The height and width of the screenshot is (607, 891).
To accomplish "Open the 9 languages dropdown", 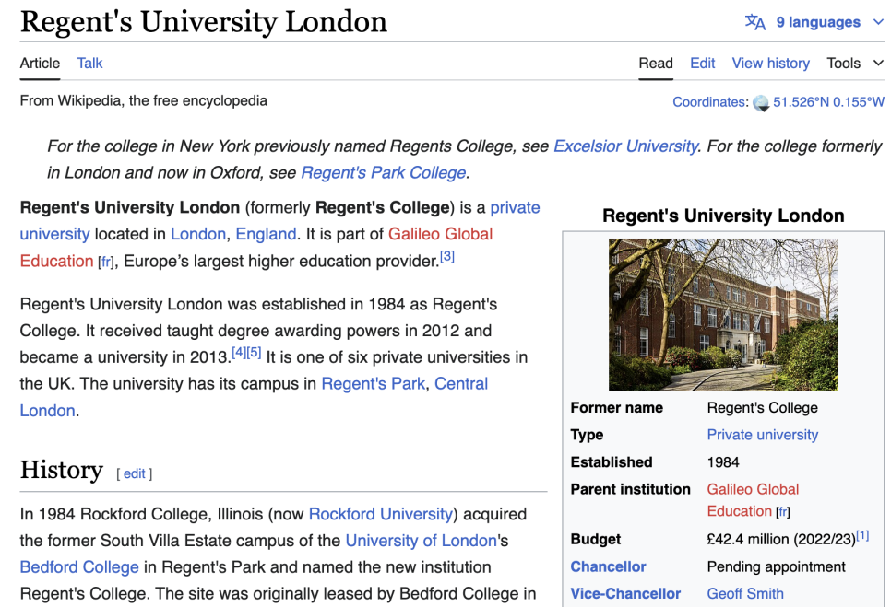I will click(x=814, y=22).
